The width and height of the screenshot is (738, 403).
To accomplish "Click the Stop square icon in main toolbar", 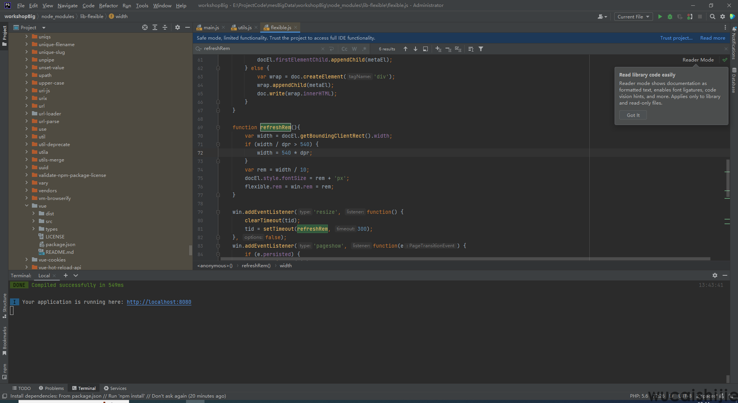I will (700, 17).
